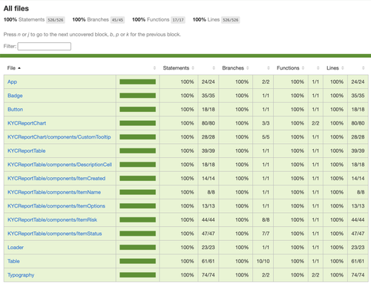Select 7/7 branches in ItemStatus row
The height and width of the screenshot is (284, 371).
266,234
